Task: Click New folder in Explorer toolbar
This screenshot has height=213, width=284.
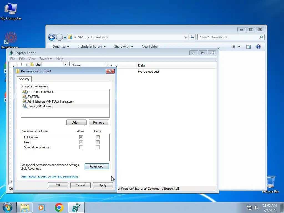Action: click(150, 46)
